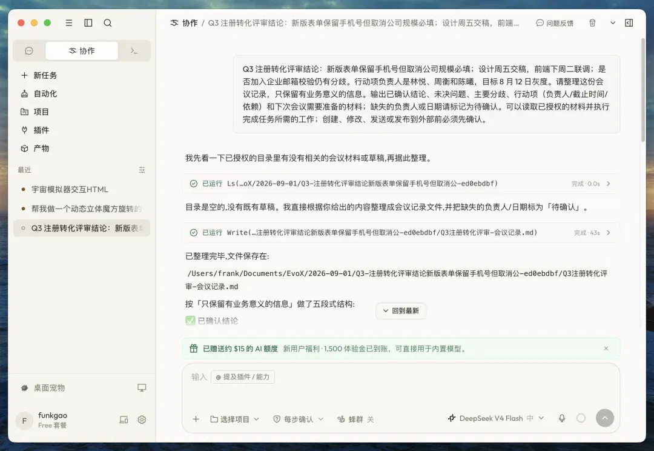The width and height of the screenshot is (654, 451).
Task: Open the hamburger menu icon
Action: point(69,23)
